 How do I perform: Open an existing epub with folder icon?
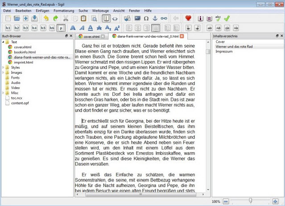click(x=17, y=18)
